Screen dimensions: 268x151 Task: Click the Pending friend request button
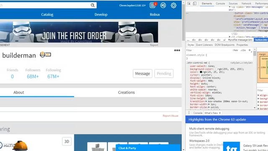[x=164, y=73]
